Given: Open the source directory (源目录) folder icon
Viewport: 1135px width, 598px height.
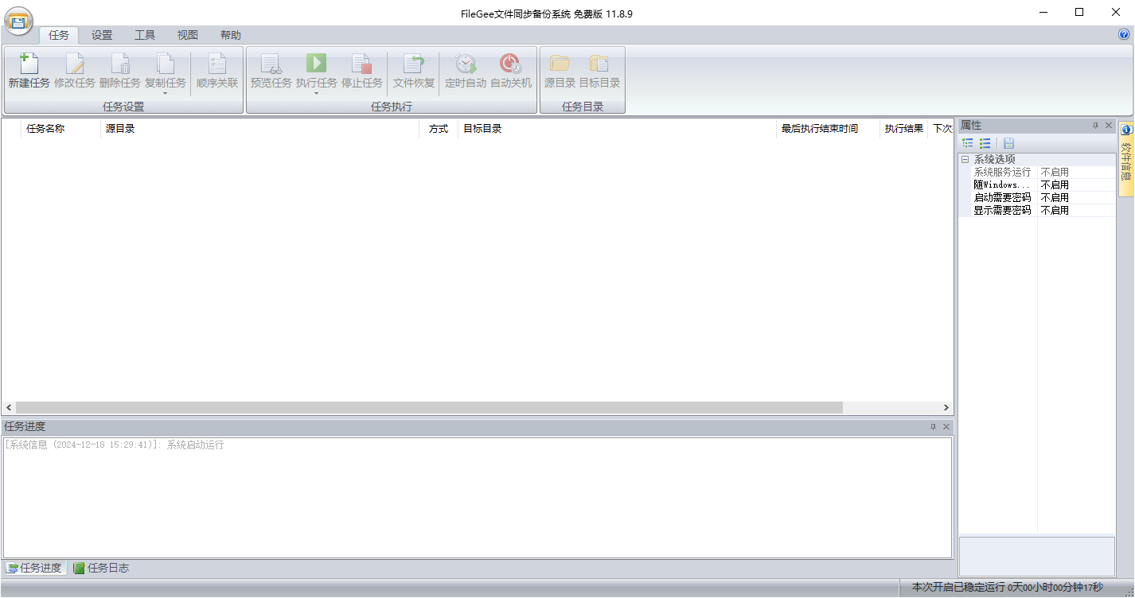Looking at the screenshot, I should point(560,64).
